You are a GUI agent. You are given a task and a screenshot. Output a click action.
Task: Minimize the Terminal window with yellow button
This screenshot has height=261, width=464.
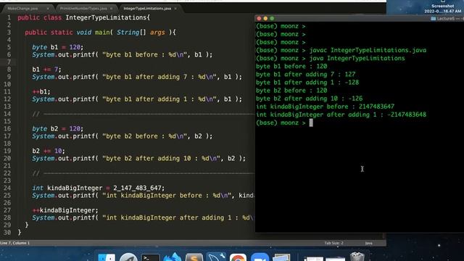[265, 18]
